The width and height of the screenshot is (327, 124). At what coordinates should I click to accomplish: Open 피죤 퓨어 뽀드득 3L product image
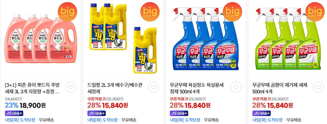click(41, 39)
